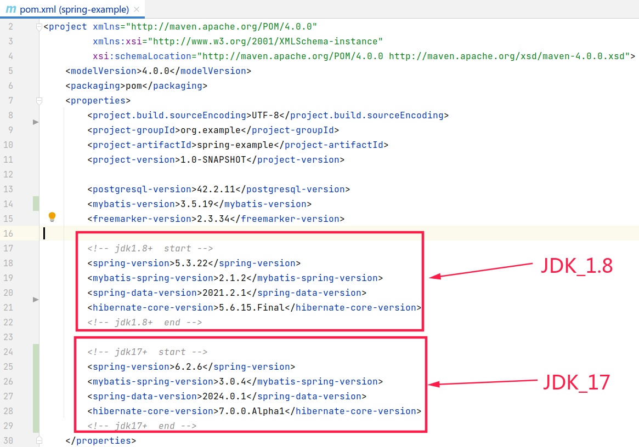
Task: Click the intention lightbulb beside line 15
Action: click(x=52, y=217)
